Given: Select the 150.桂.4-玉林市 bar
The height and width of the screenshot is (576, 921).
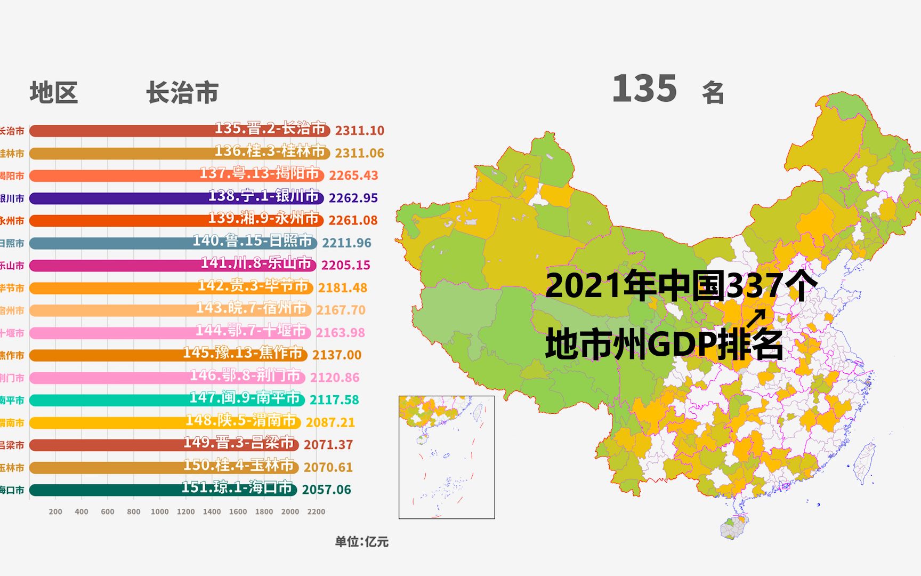Looking at the screenshot, I should coord(164,467).
